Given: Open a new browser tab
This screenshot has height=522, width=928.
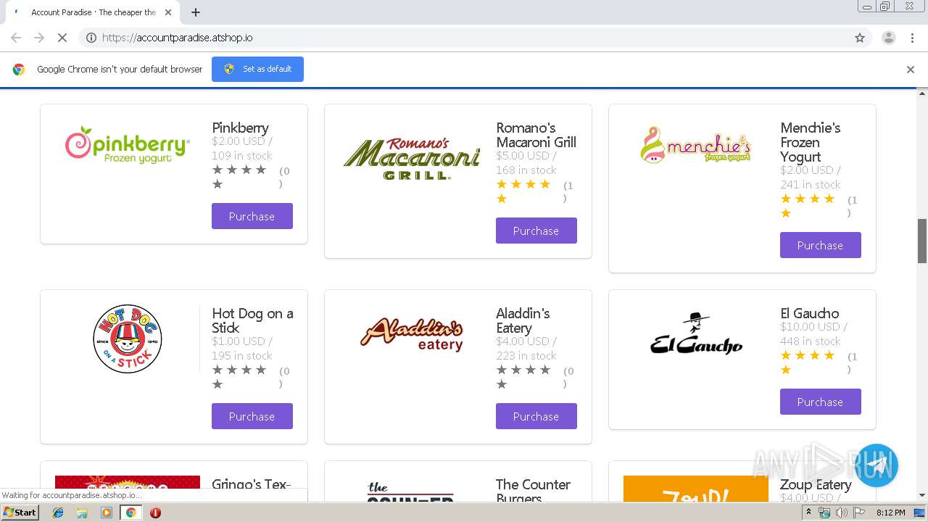Looking at the screenshot, I should tap(196, 12).
